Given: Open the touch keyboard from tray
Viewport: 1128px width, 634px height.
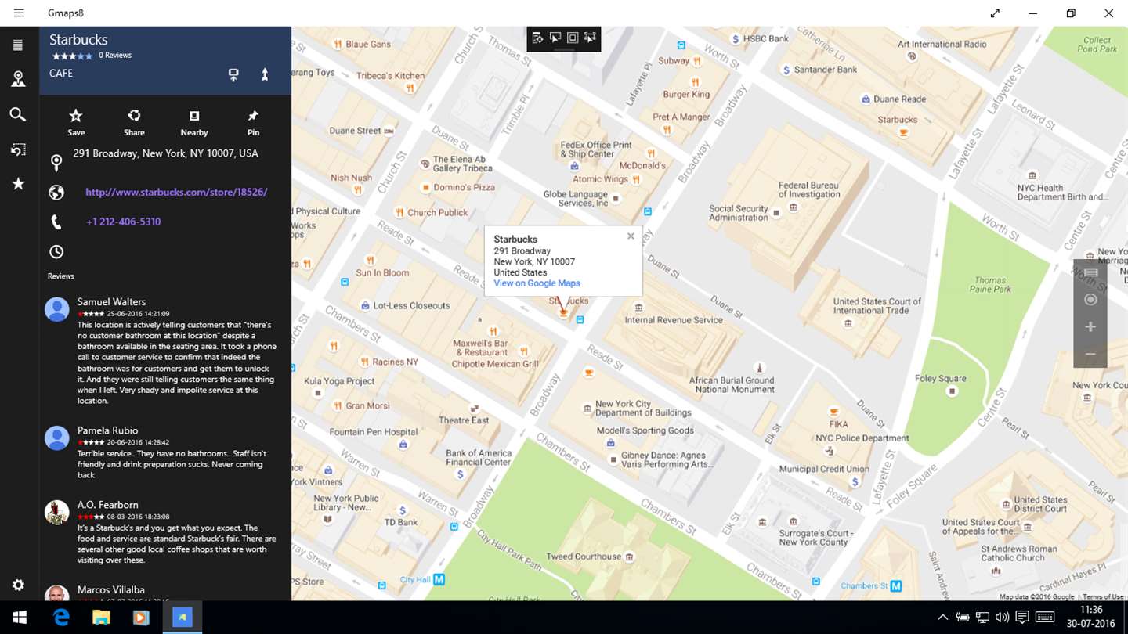Looking at the screenshot, I should click(x=1044, y=618).
